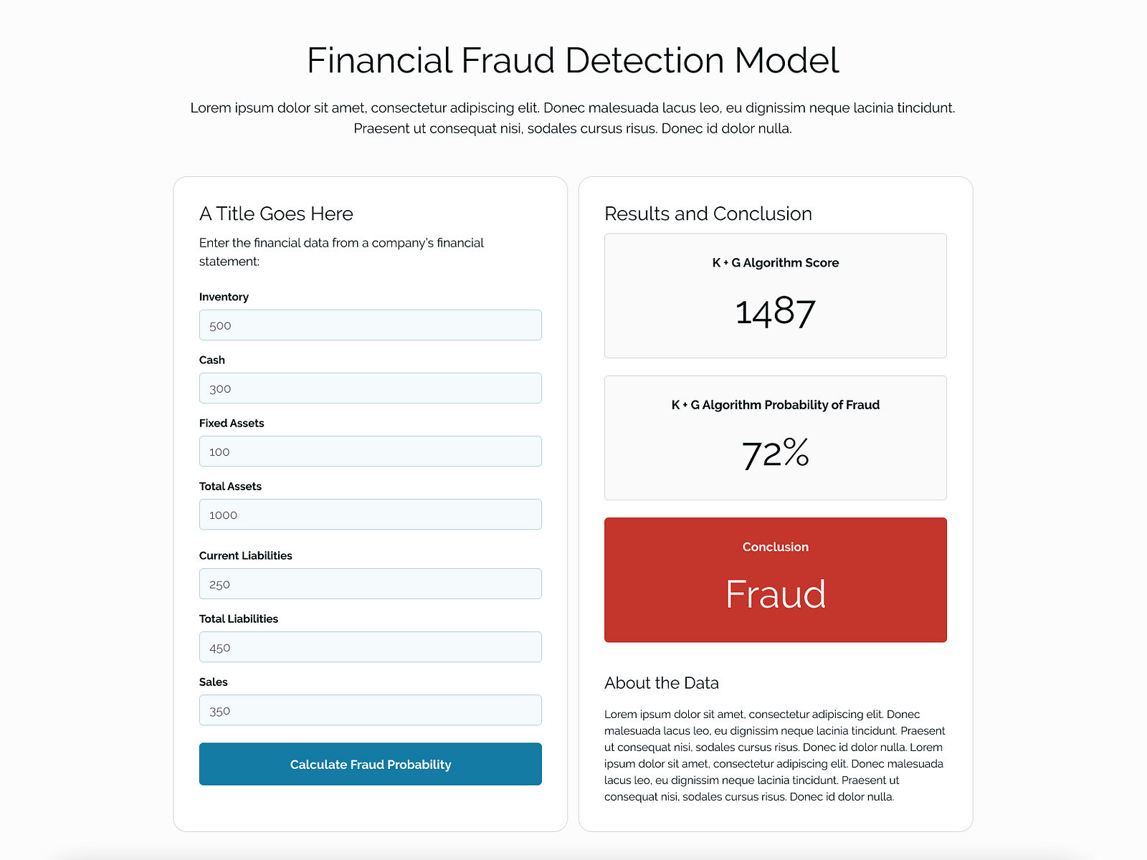Click the Sales input box
Screen dimensions: 1147x860
[x=370, y=709]
